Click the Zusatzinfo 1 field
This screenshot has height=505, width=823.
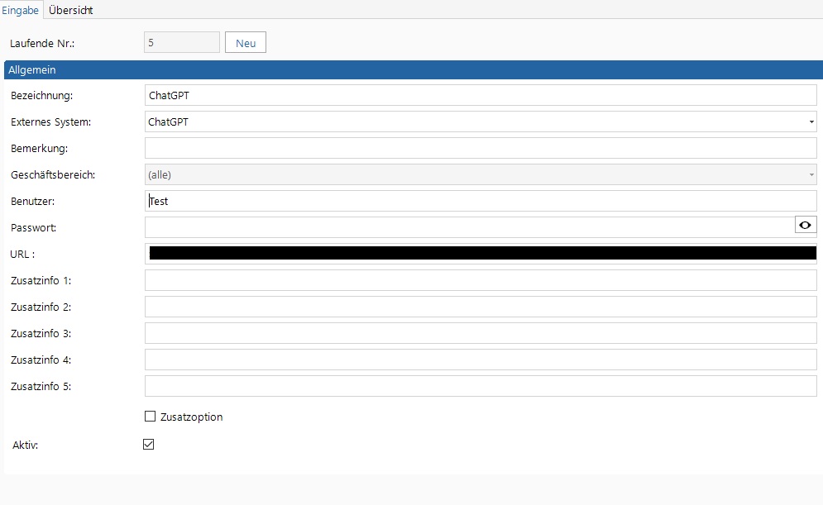(x=481, y=280)
